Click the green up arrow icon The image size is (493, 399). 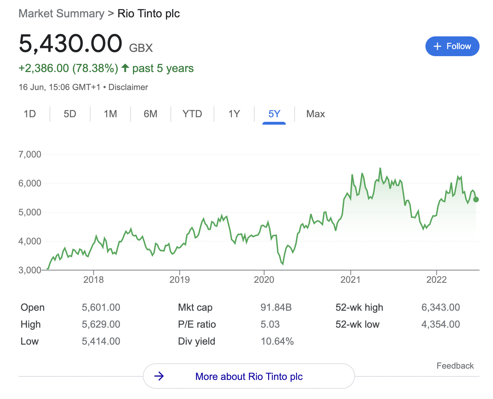point(125,68)
